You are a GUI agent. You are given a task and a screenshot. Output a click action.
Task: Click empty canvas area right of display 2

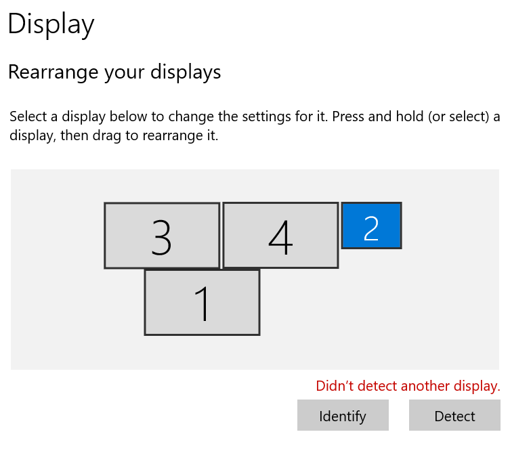(450, 225)
